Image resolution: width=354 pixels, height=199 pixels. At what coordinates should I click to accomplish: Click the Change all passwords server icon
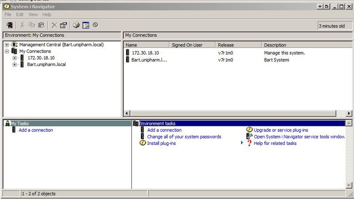pos(142,136)
